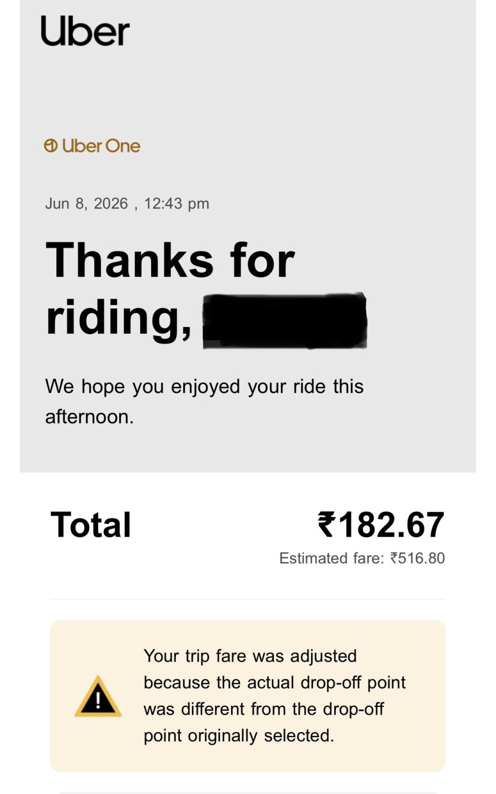Image resolution: width=496 pixels, height=794 pixels.
Task: Tap the rupee symbol before 182.67
Action: (327, 524)
